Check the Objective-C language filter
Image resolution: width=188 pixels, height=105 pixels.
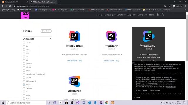tap(24, 81)
